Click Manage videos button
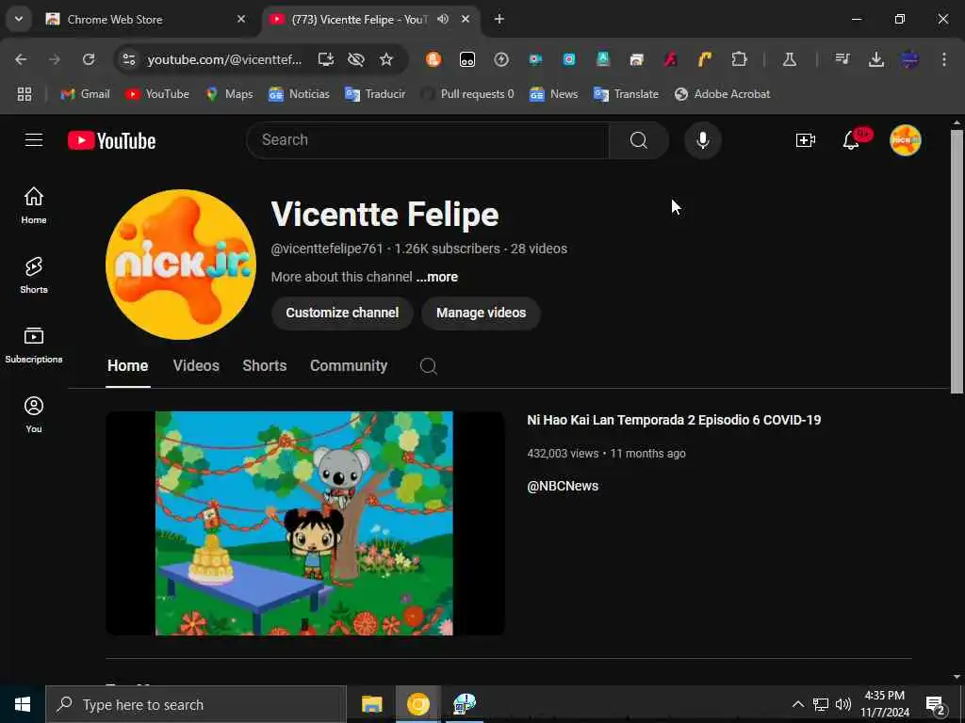This screenshot has width=965, height=723. point(481,313)
